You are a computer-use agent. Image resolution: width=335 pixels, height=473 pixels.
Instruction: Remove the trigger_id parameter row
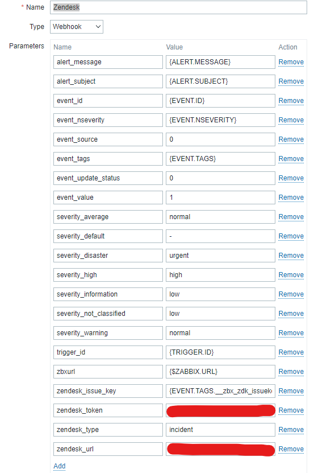click(291, 352)
